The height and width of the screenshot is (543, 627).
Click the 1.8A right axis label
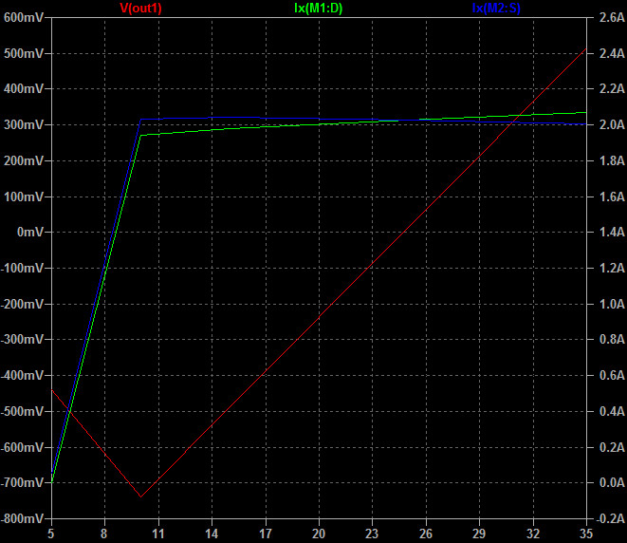[612, 160]
